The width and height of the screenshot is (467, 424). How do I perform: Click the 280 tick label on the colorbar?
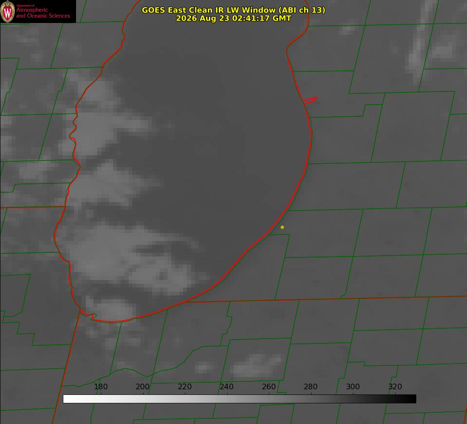pos(311,386)
